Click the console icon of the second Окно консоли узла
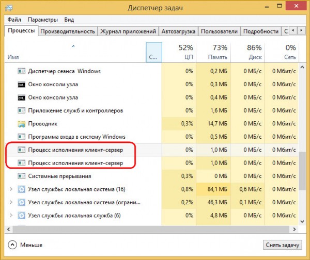This screenshot has width=310, height=260. pos(21,98)
